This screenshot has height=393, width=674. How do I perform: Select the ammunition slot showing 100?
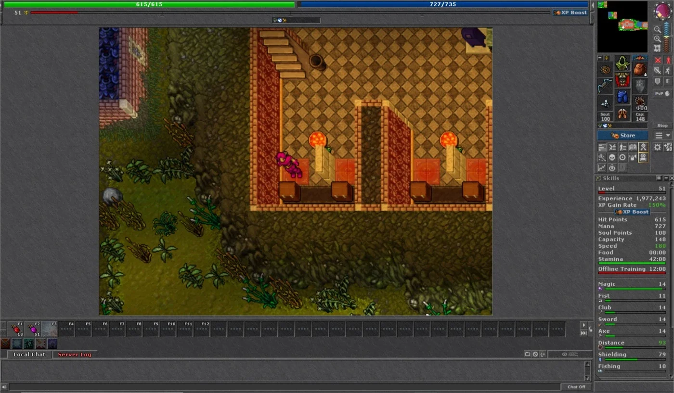pos(640,102)
